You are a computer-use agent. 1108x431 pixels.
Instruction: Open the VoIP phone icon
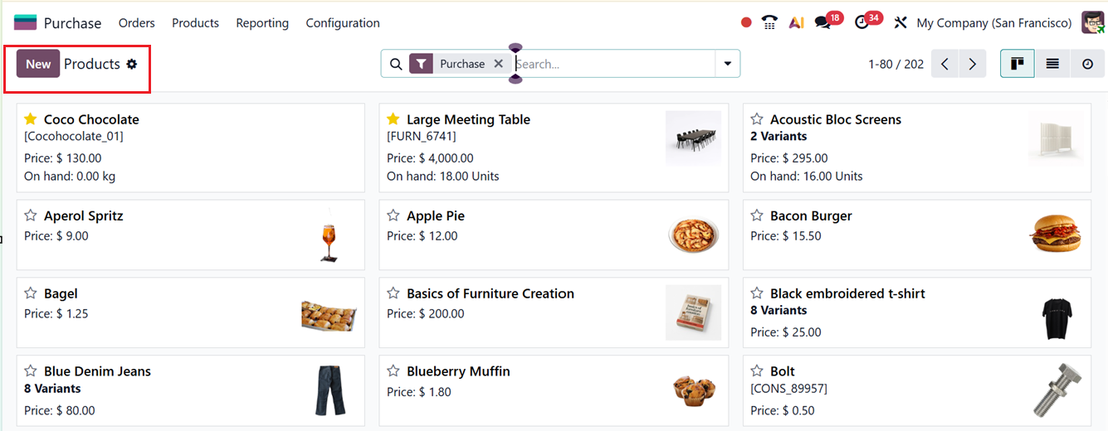(769, 23)
